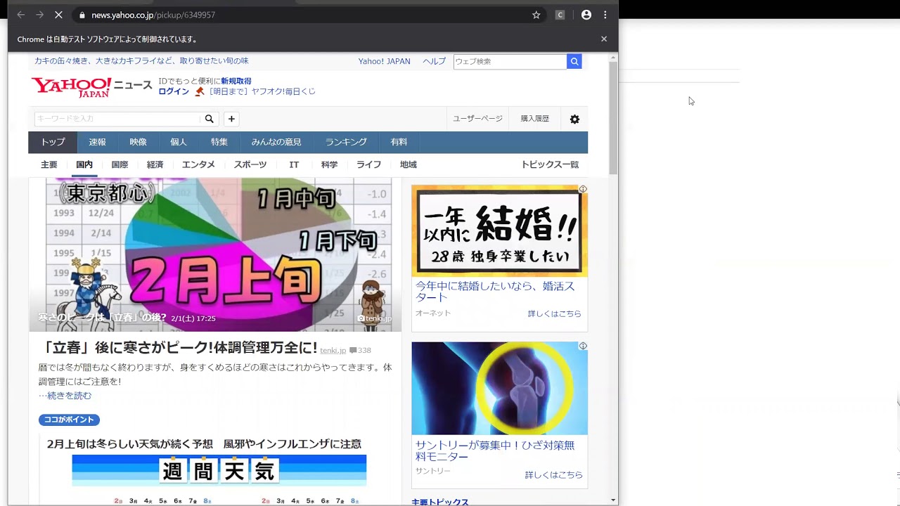Open the Chrome extension icon
Image resolution: width=900 pixels, height=506 pixels.
[x=560, y=15]
